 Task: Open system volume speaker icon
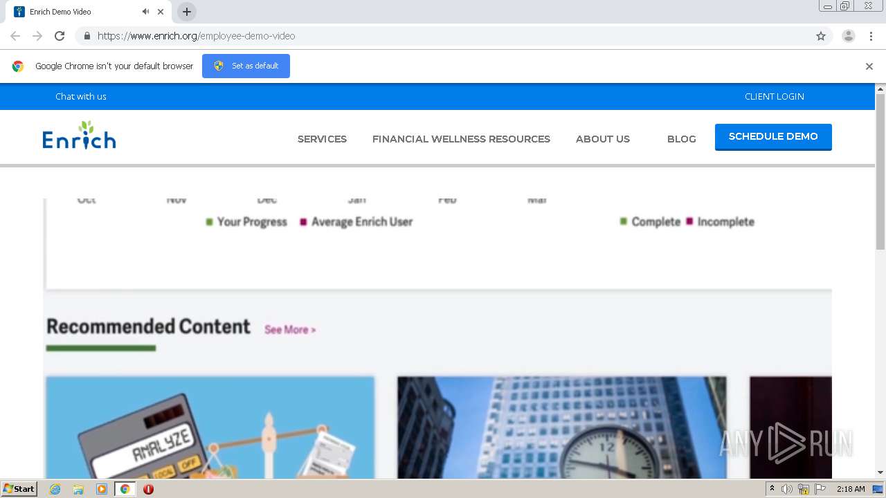[x=787, y=489]
